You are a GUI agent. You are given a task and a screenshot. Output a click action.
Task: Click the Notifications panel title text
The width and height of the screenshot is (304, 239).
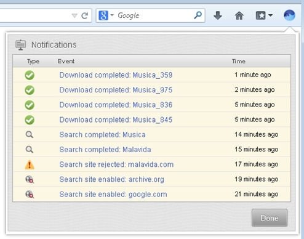54,45
